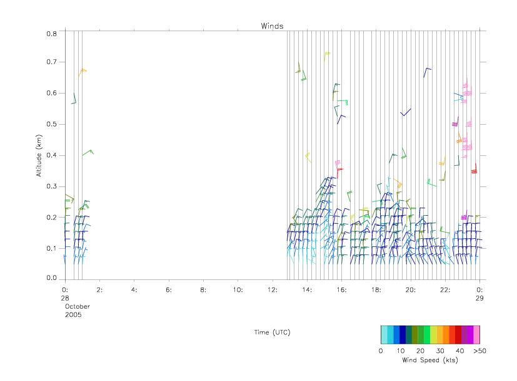Click the date label '29' under the axis
This screenshot has height=381, width=517.
click(479, 298)
